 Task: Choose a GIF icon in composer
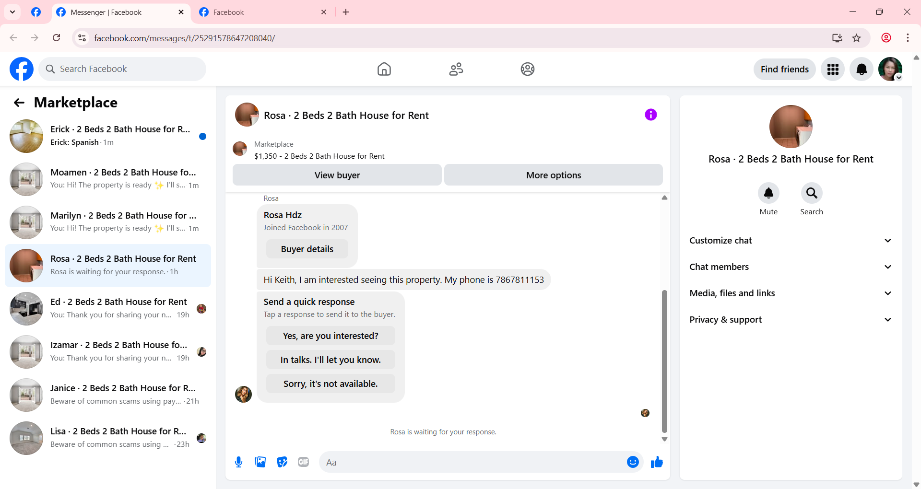(304, 462)
